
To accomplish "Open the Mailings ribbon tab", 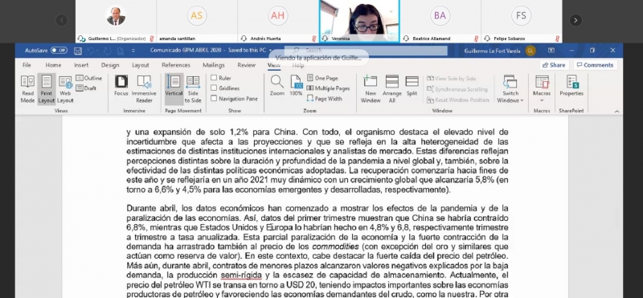I will click(x=214, y=65).
